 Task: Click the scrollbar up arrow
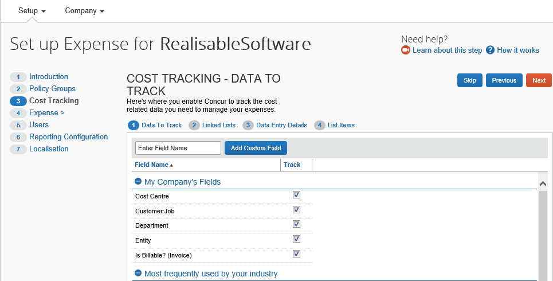point(543,184)
